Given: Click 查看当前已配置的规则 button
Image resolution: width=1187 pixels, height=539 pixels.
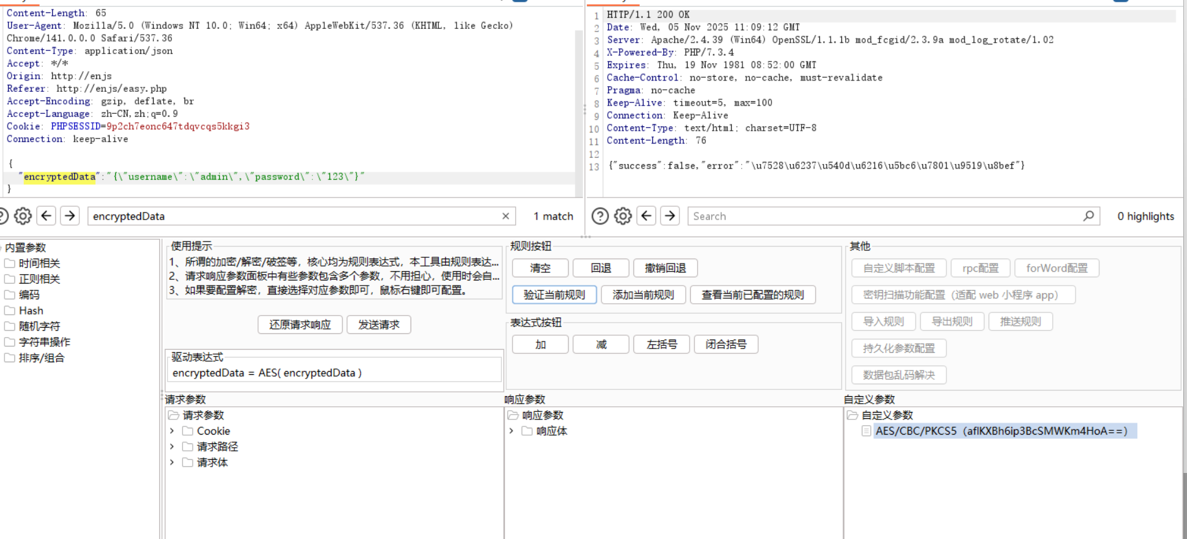Looking at the screenshot, I should coord(753,294).
